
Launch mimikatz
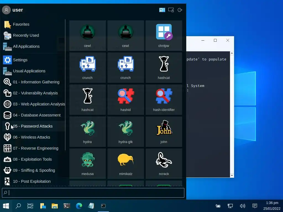pyautogui.click(x=126, y=163)
